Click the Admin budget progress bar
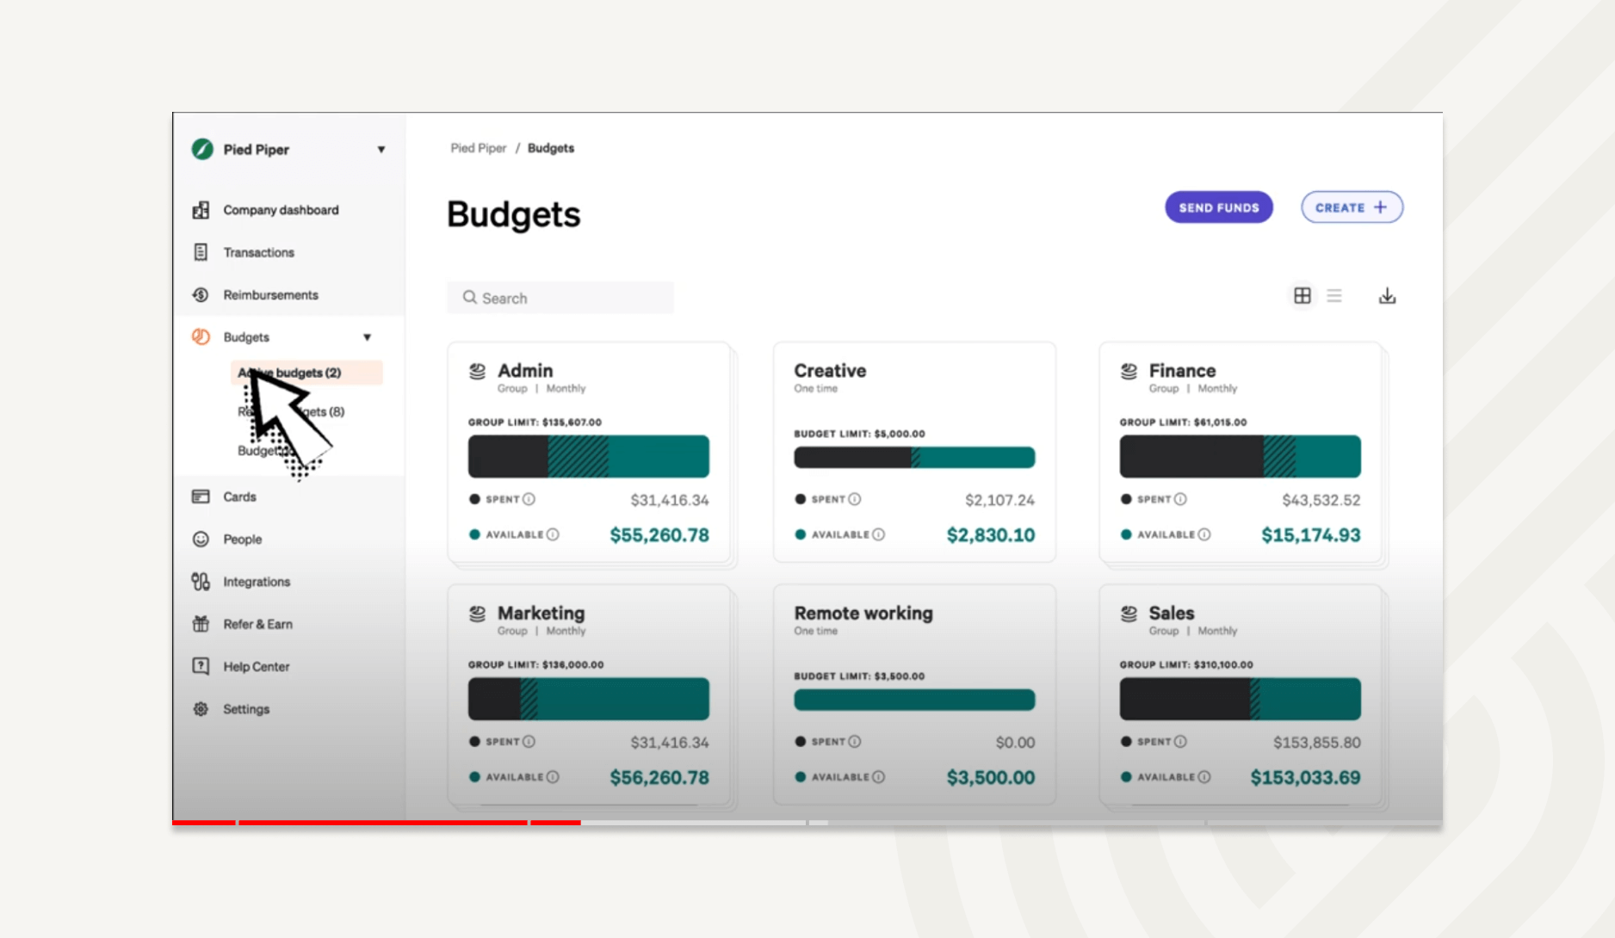1615x938 pixels. [589, 456]
